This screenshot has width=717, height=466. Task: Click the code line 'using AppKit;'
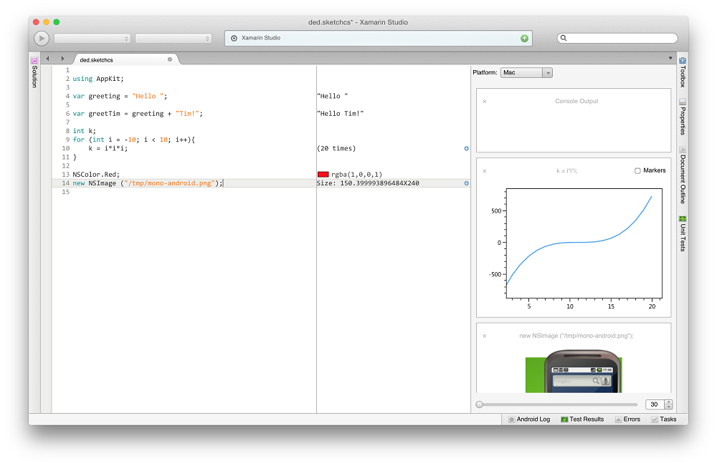[98, 79]
